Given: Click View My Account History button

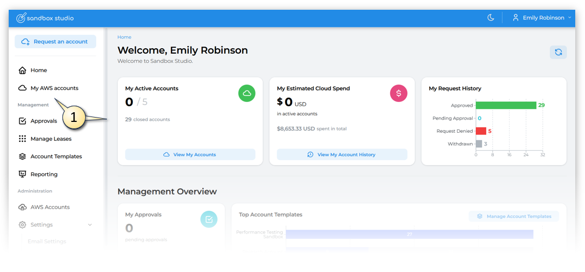Looking at the screenshot, I should coord(342,154).
